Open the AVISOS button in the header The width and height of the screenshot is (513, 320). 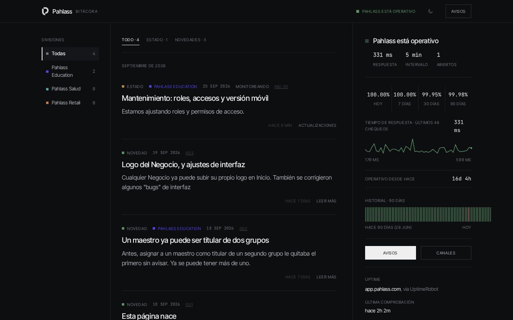pyautogui.click(x=458, y=11)
